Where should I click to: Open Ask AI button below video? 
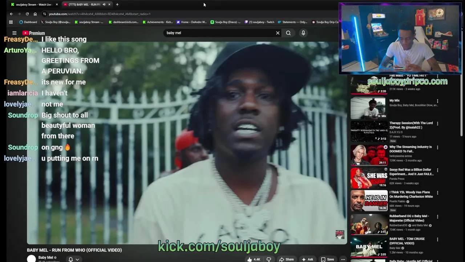307,259
